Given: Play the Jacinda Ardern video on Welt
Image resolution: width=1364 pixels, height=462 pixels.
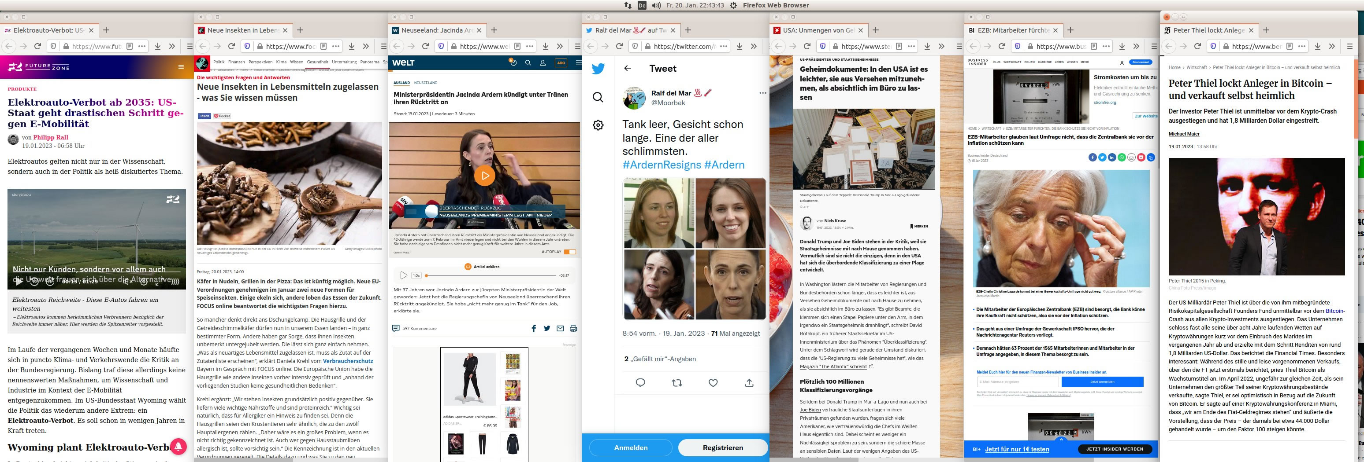Looking at the screenshot, I should pos(484,176).
